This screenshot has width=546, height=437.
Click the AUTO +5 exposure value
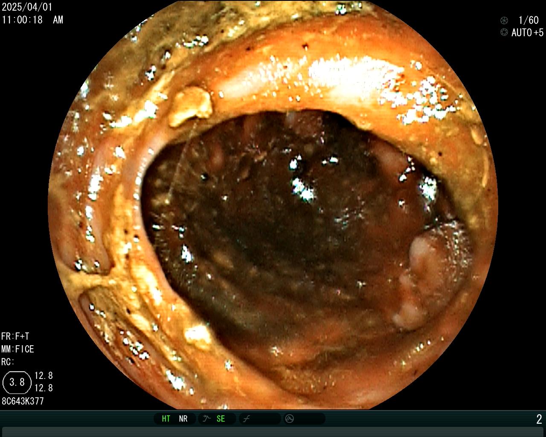pyautogui.click(x=528, y=32)
